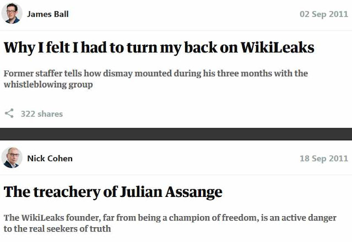Viewport: 352px width, 242px height.
Task: Click Nick Cohen's profile photo
Action: [x=12, y=158]
